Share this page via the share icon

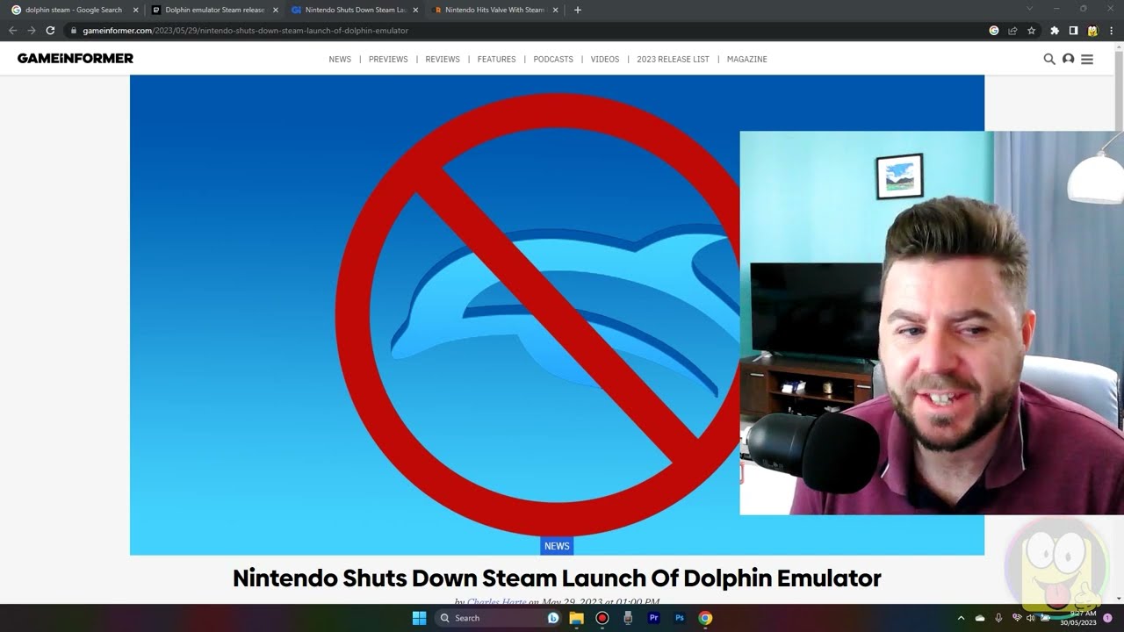pos(1012,30)
